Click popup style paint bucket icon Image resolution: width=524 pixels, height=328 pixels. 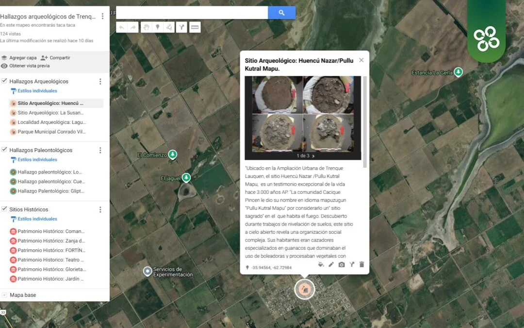321,265
